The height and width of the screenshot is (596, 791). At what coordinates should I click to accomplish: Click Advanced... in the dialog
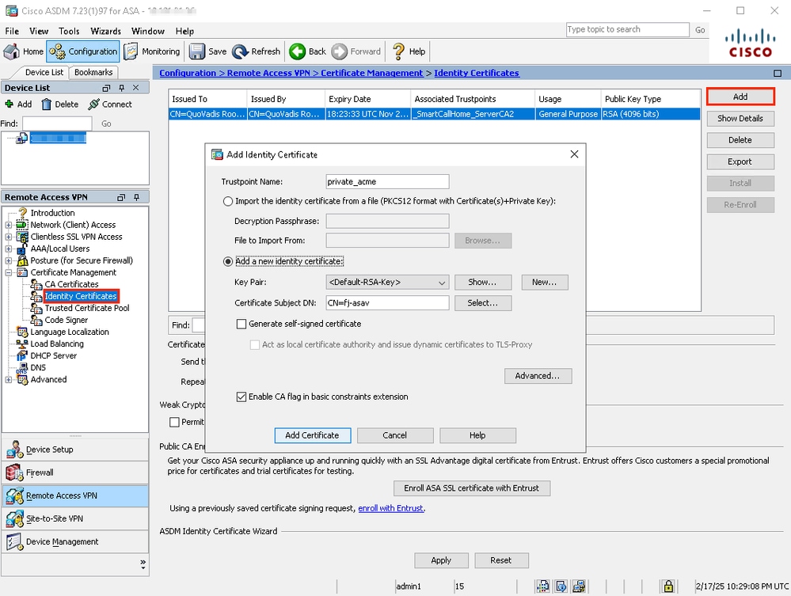click(538, 376)
